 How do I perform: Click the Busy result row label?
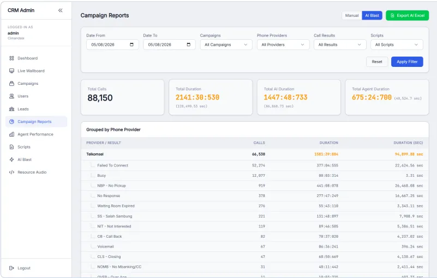tap(101, 176)
